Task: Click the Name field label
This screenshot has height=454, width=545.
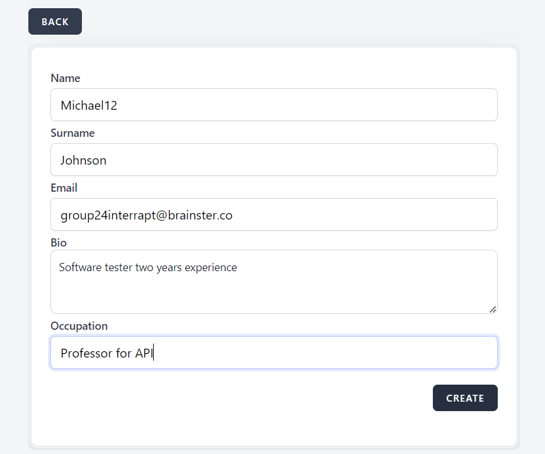Action: (x=66, y=78)
